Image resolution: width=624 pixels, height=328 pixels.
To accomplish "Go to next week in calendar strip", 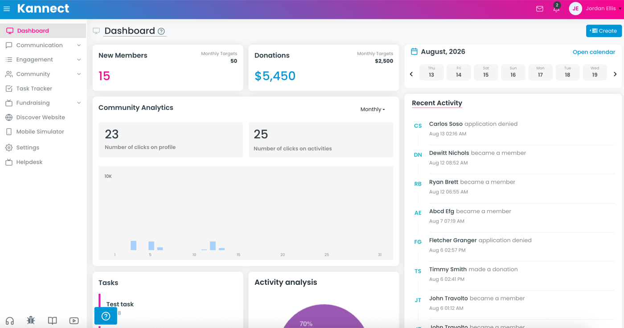I will tap(615, 74).
